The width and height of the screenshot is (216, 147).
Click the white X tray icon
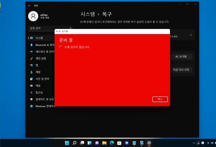(203, 143)
